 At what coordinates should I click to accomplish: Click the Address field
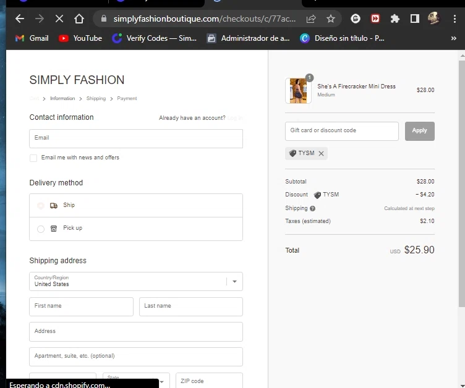(136, 332)
